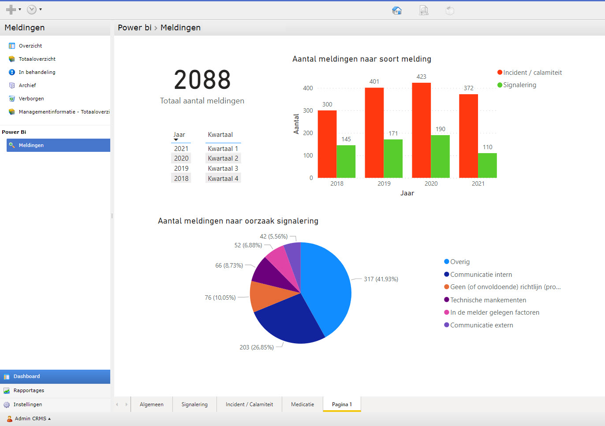
Task: Filter on year 2020 in slicer
Action: pyautogui.click(x=181, y=158)
